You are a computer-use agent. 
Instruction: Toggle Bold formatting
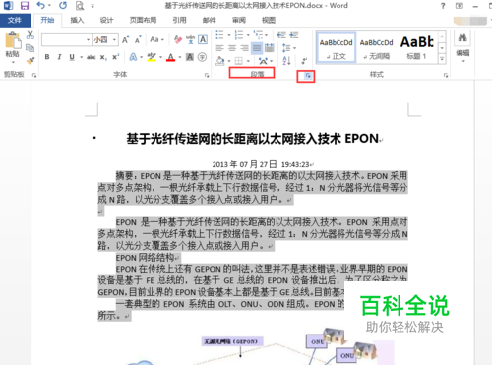[47, 57]
